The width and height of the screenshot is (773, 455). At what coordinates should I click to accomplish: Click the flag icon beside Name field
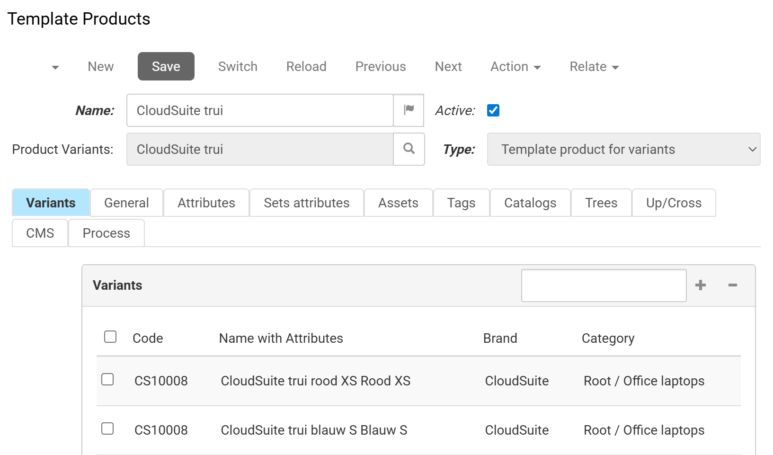click(409, 110)
